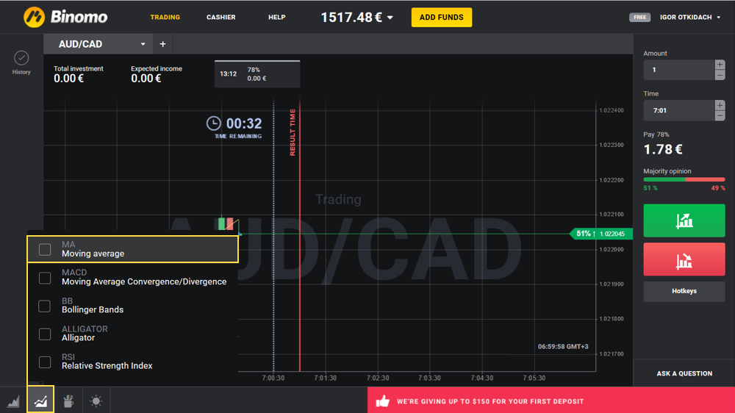
Task: Click the Add Funds button
Action: [441, 17]
